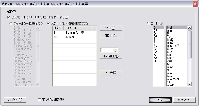Select F Maj (b x 1) in scale list

coord(24,55)
